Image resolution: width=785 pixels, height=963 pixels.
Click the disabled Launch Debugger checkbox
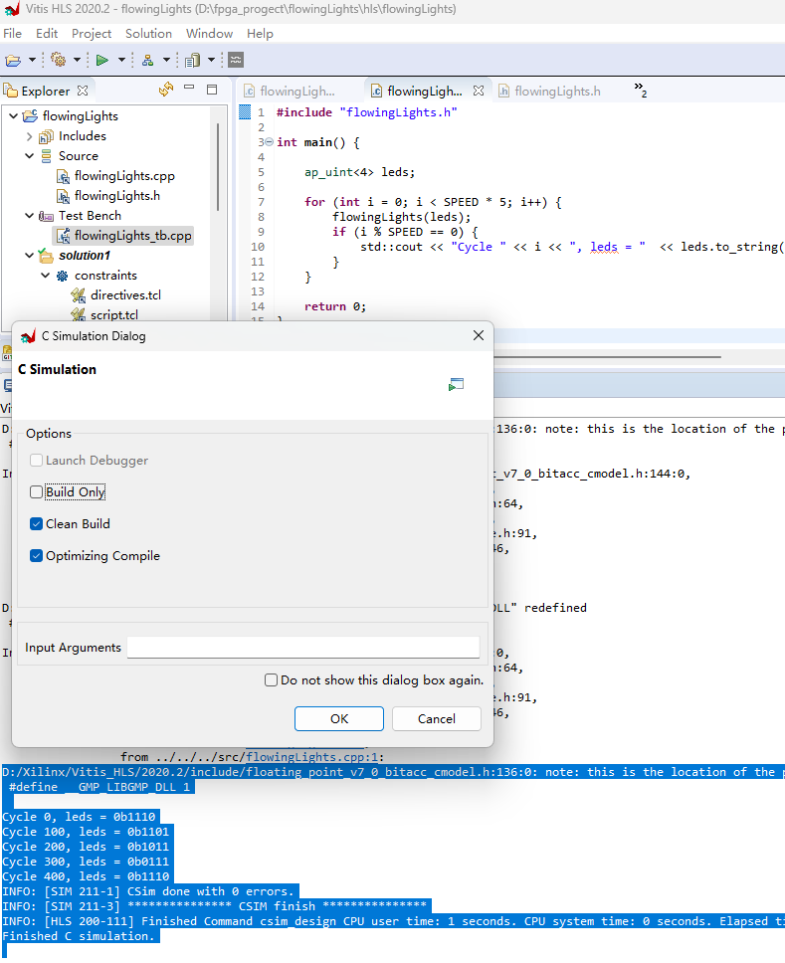[x=36, y=460]
